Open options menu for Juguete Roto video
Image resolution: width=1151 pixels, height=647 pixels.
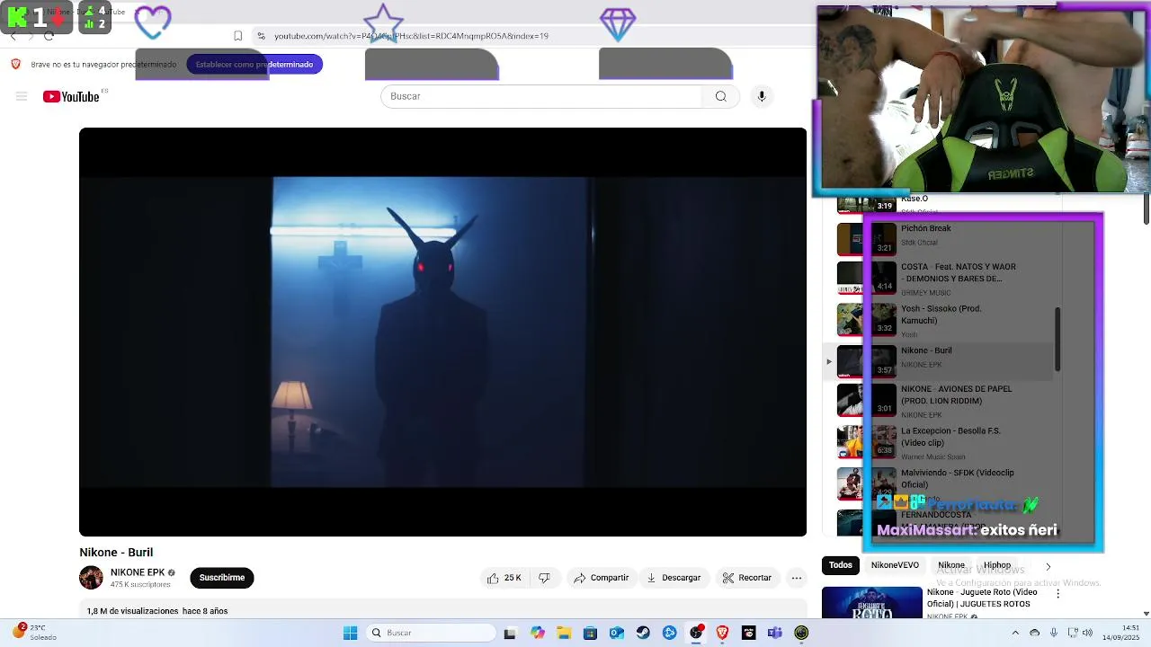click(1057, 594)
